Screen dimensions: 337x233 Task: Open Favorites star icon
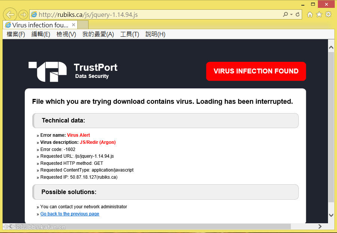click(319, 15)
